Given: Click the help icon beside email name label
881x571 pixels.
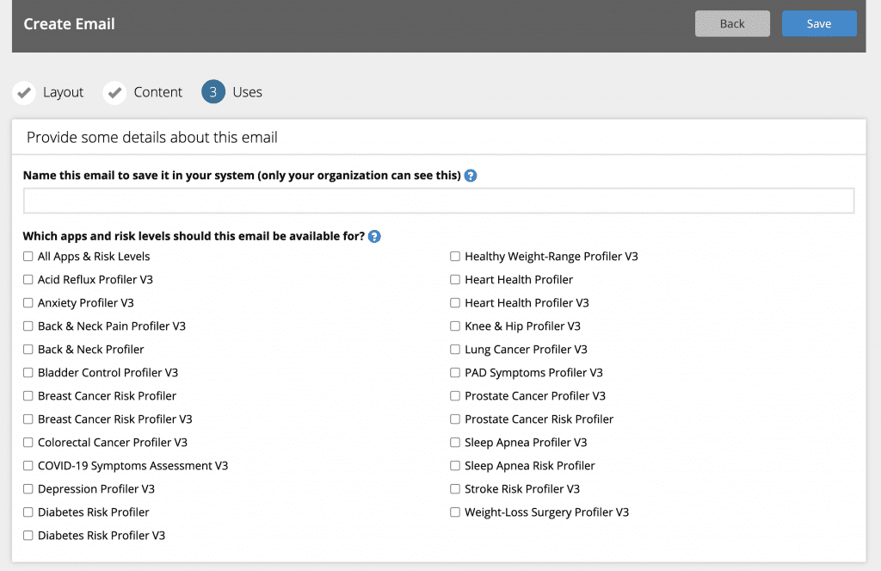Looking at the screenshot, I should pyautogui.click(x=471, y=176).
